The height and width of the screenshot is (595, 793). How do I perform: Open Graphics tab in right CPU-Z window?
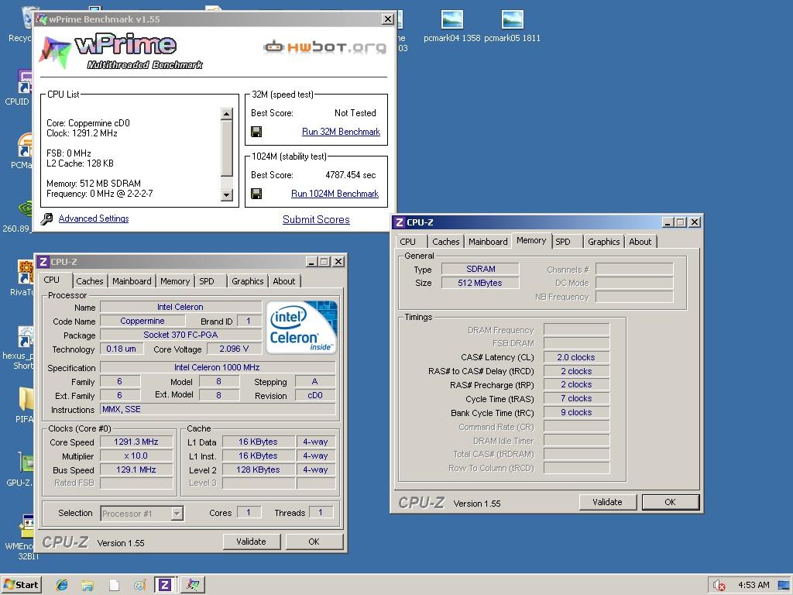point(603,242)
